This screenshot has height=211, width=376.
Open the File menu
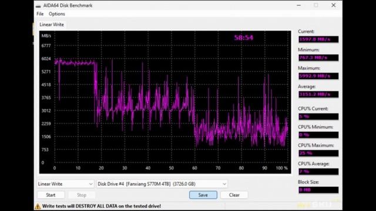coord(40,14)
